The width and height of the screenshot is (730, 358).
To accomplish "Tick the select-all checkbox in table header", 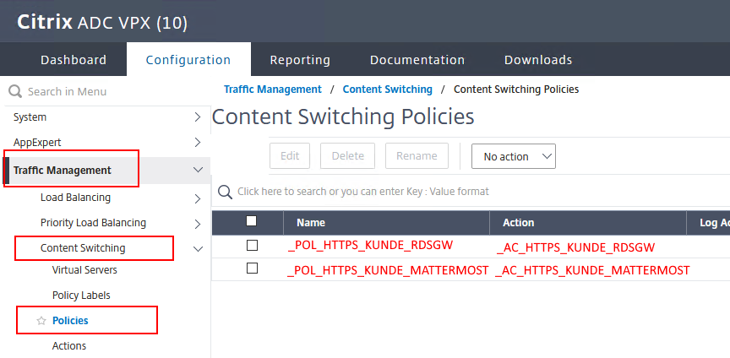I will coord(251,222).
